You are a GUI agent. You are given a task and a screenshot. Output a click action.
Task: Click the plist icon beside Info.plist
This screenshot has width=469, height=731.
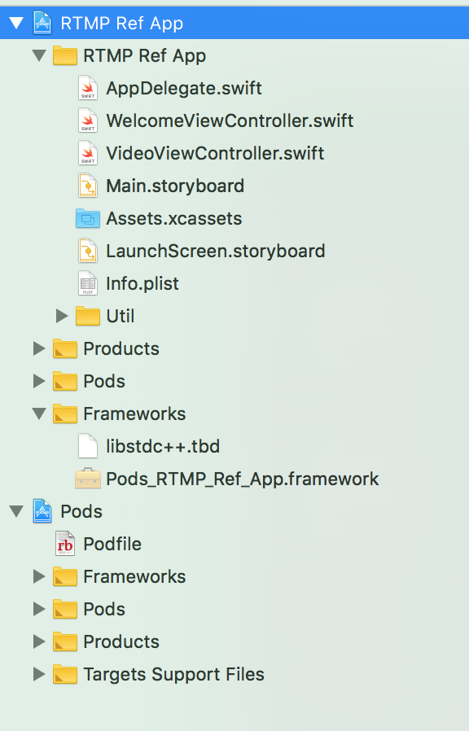(x=88, y=283)
